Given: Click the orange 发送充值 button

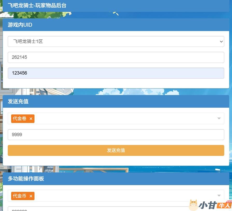Looking at the screenshot, I should (x=116, y=150).
